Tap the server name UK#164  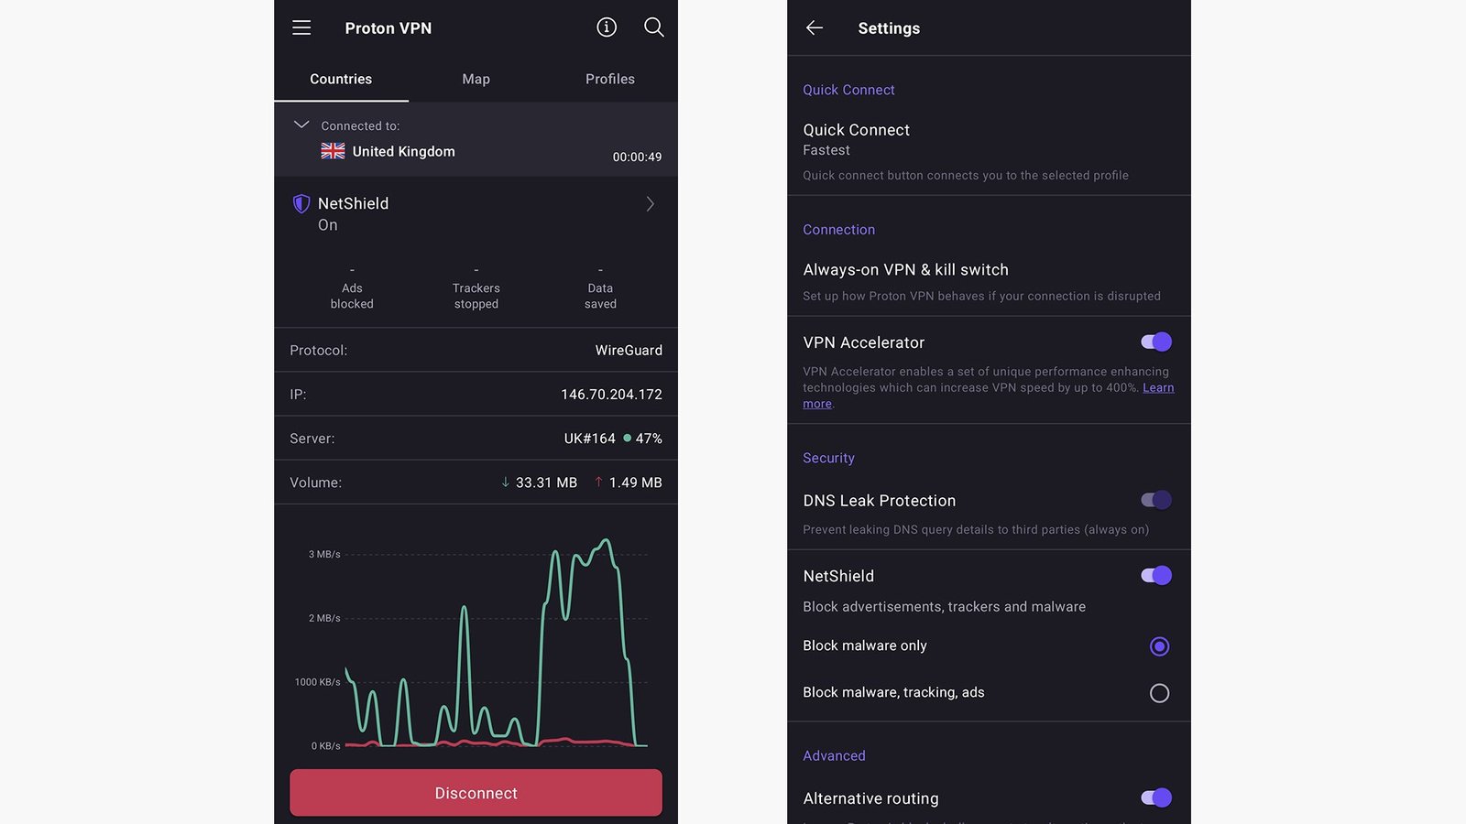coord(589,438)
